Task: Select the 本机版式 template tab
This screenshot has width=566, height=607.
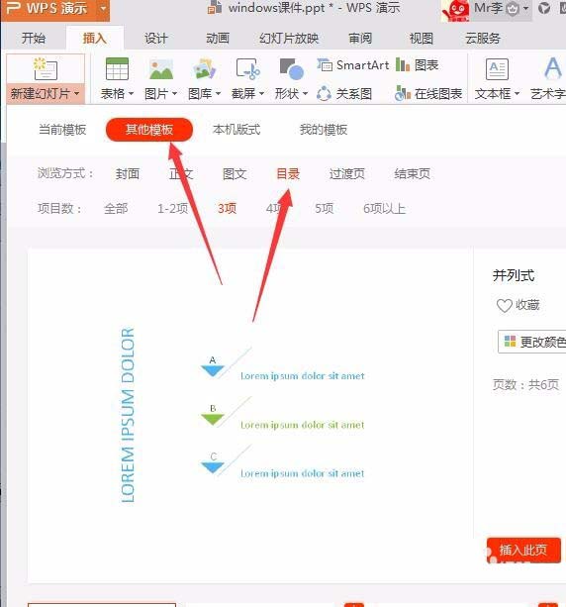Action: point(236,130)
